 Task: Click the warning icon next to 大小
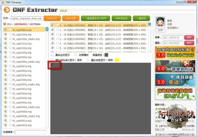pos(5,24)
